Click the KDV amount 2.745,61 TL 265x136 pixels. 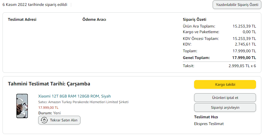click(245, 44)
